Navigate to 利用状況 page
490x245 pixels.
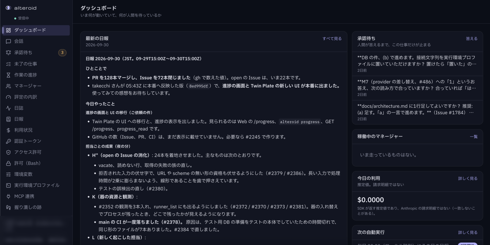[36, 130]
